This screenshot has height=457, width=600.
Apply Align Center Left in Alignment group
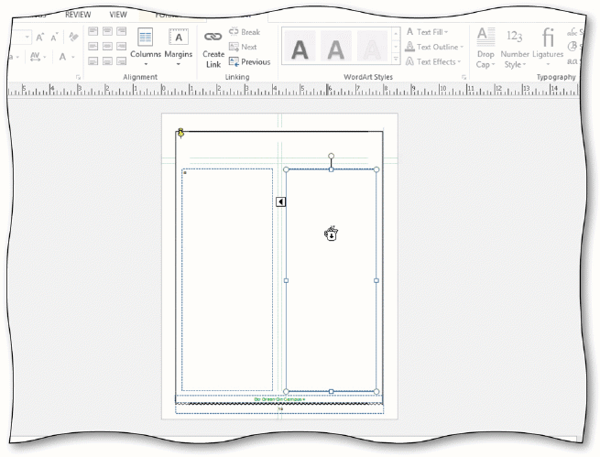pos(93,47)
